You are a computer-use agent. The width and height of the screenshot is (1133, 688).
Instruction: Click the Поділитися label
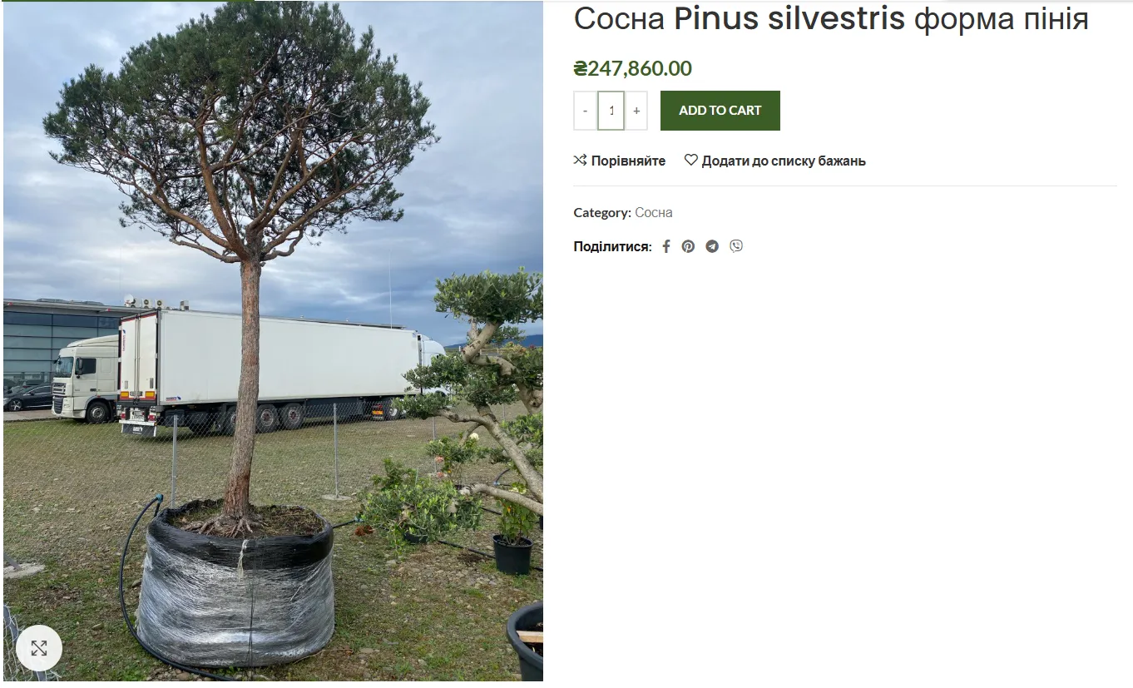612,246
